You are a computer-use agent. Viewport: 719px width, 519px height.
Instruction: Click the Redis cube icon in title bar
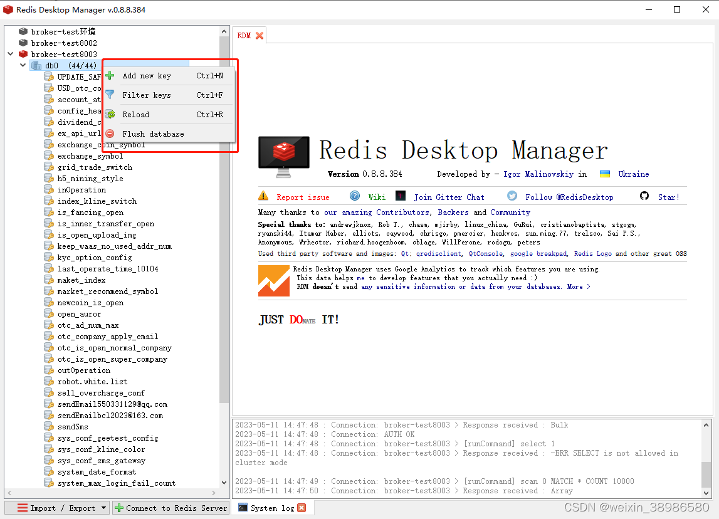coord(8,9)
